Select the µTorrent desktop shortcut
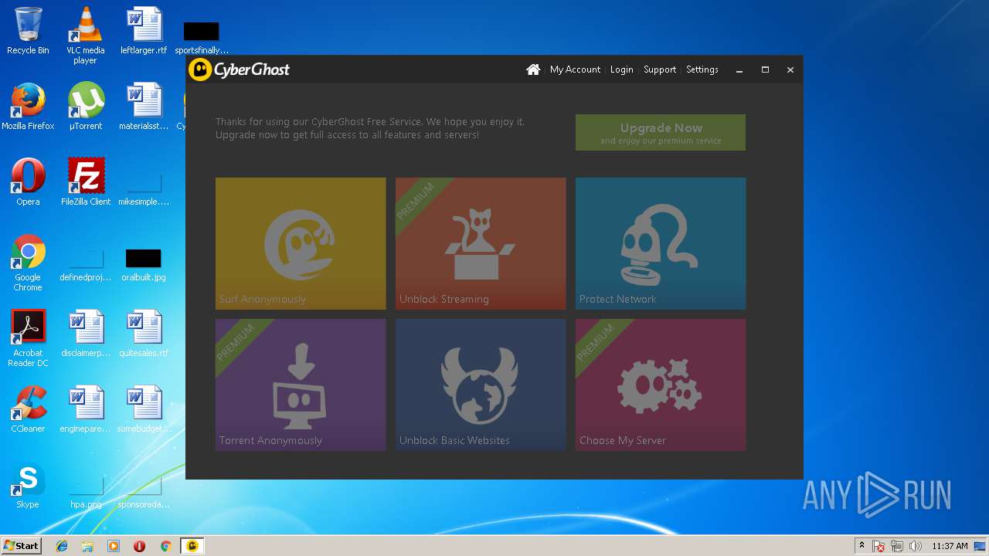989x556 pixels. 85,107
